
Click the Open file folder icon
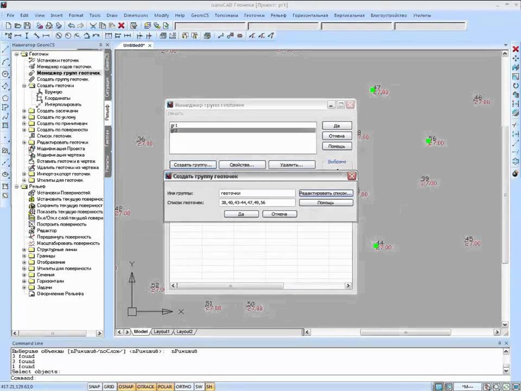pos(18,26)
